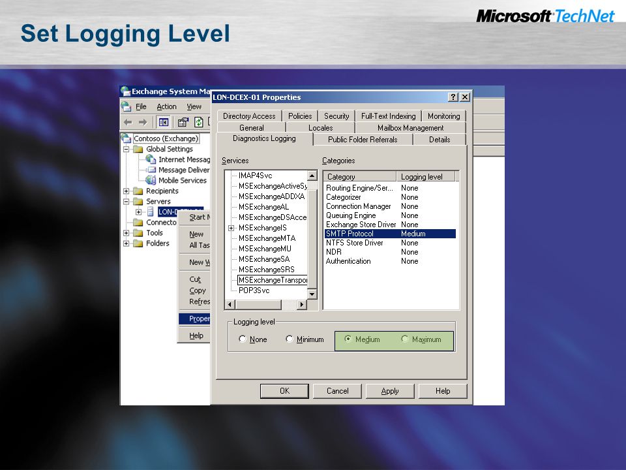This screenshot has width=626, height=470.
Task: Select the Maximum logging level radio
Action: (405, 339)
